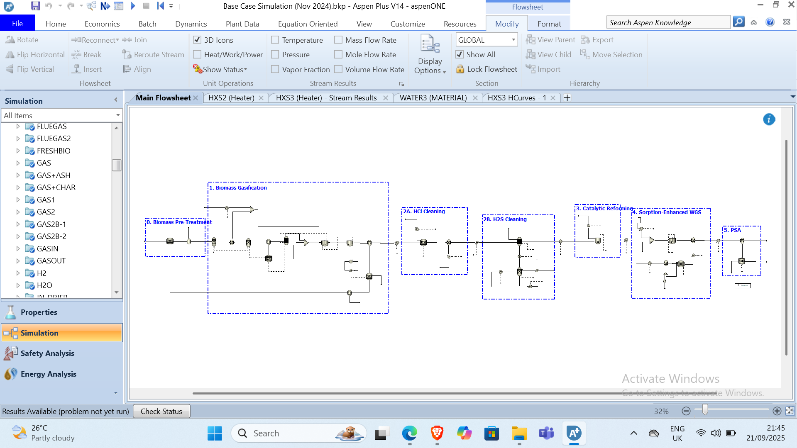The width and height of the screenshot is (797, 448).
Task: Open the All Items filter dropdown
Action: 118,115
